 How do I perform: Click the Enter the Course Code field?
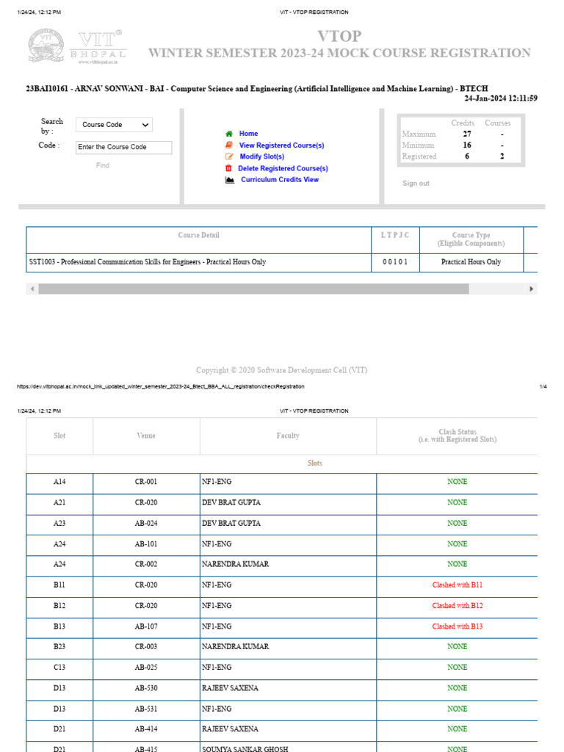[123, 147]
